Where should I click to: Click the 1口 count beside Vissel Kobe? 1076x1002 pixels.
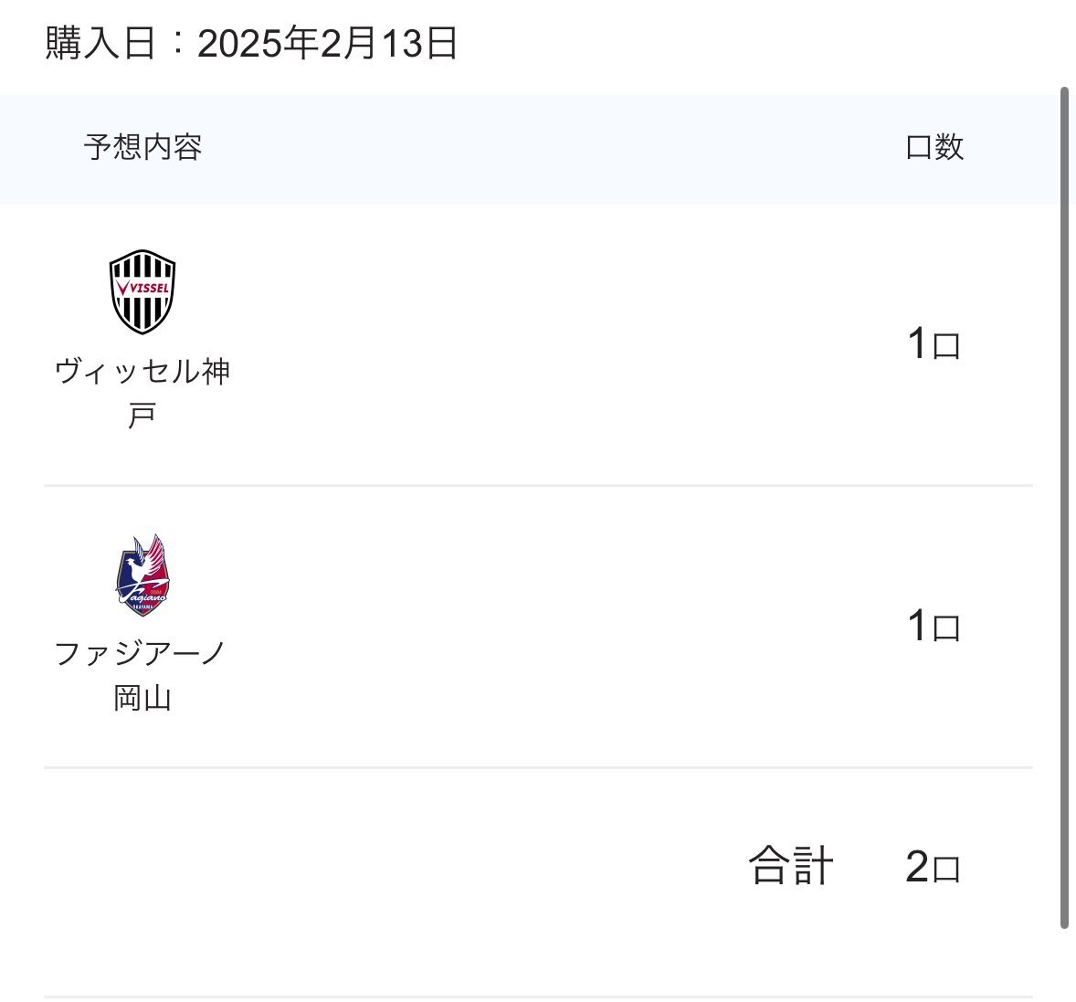pos(934,345)
